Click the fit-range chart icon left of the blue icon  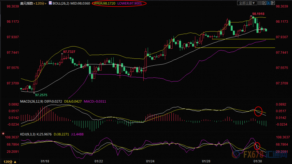click(x=264, y=3)
